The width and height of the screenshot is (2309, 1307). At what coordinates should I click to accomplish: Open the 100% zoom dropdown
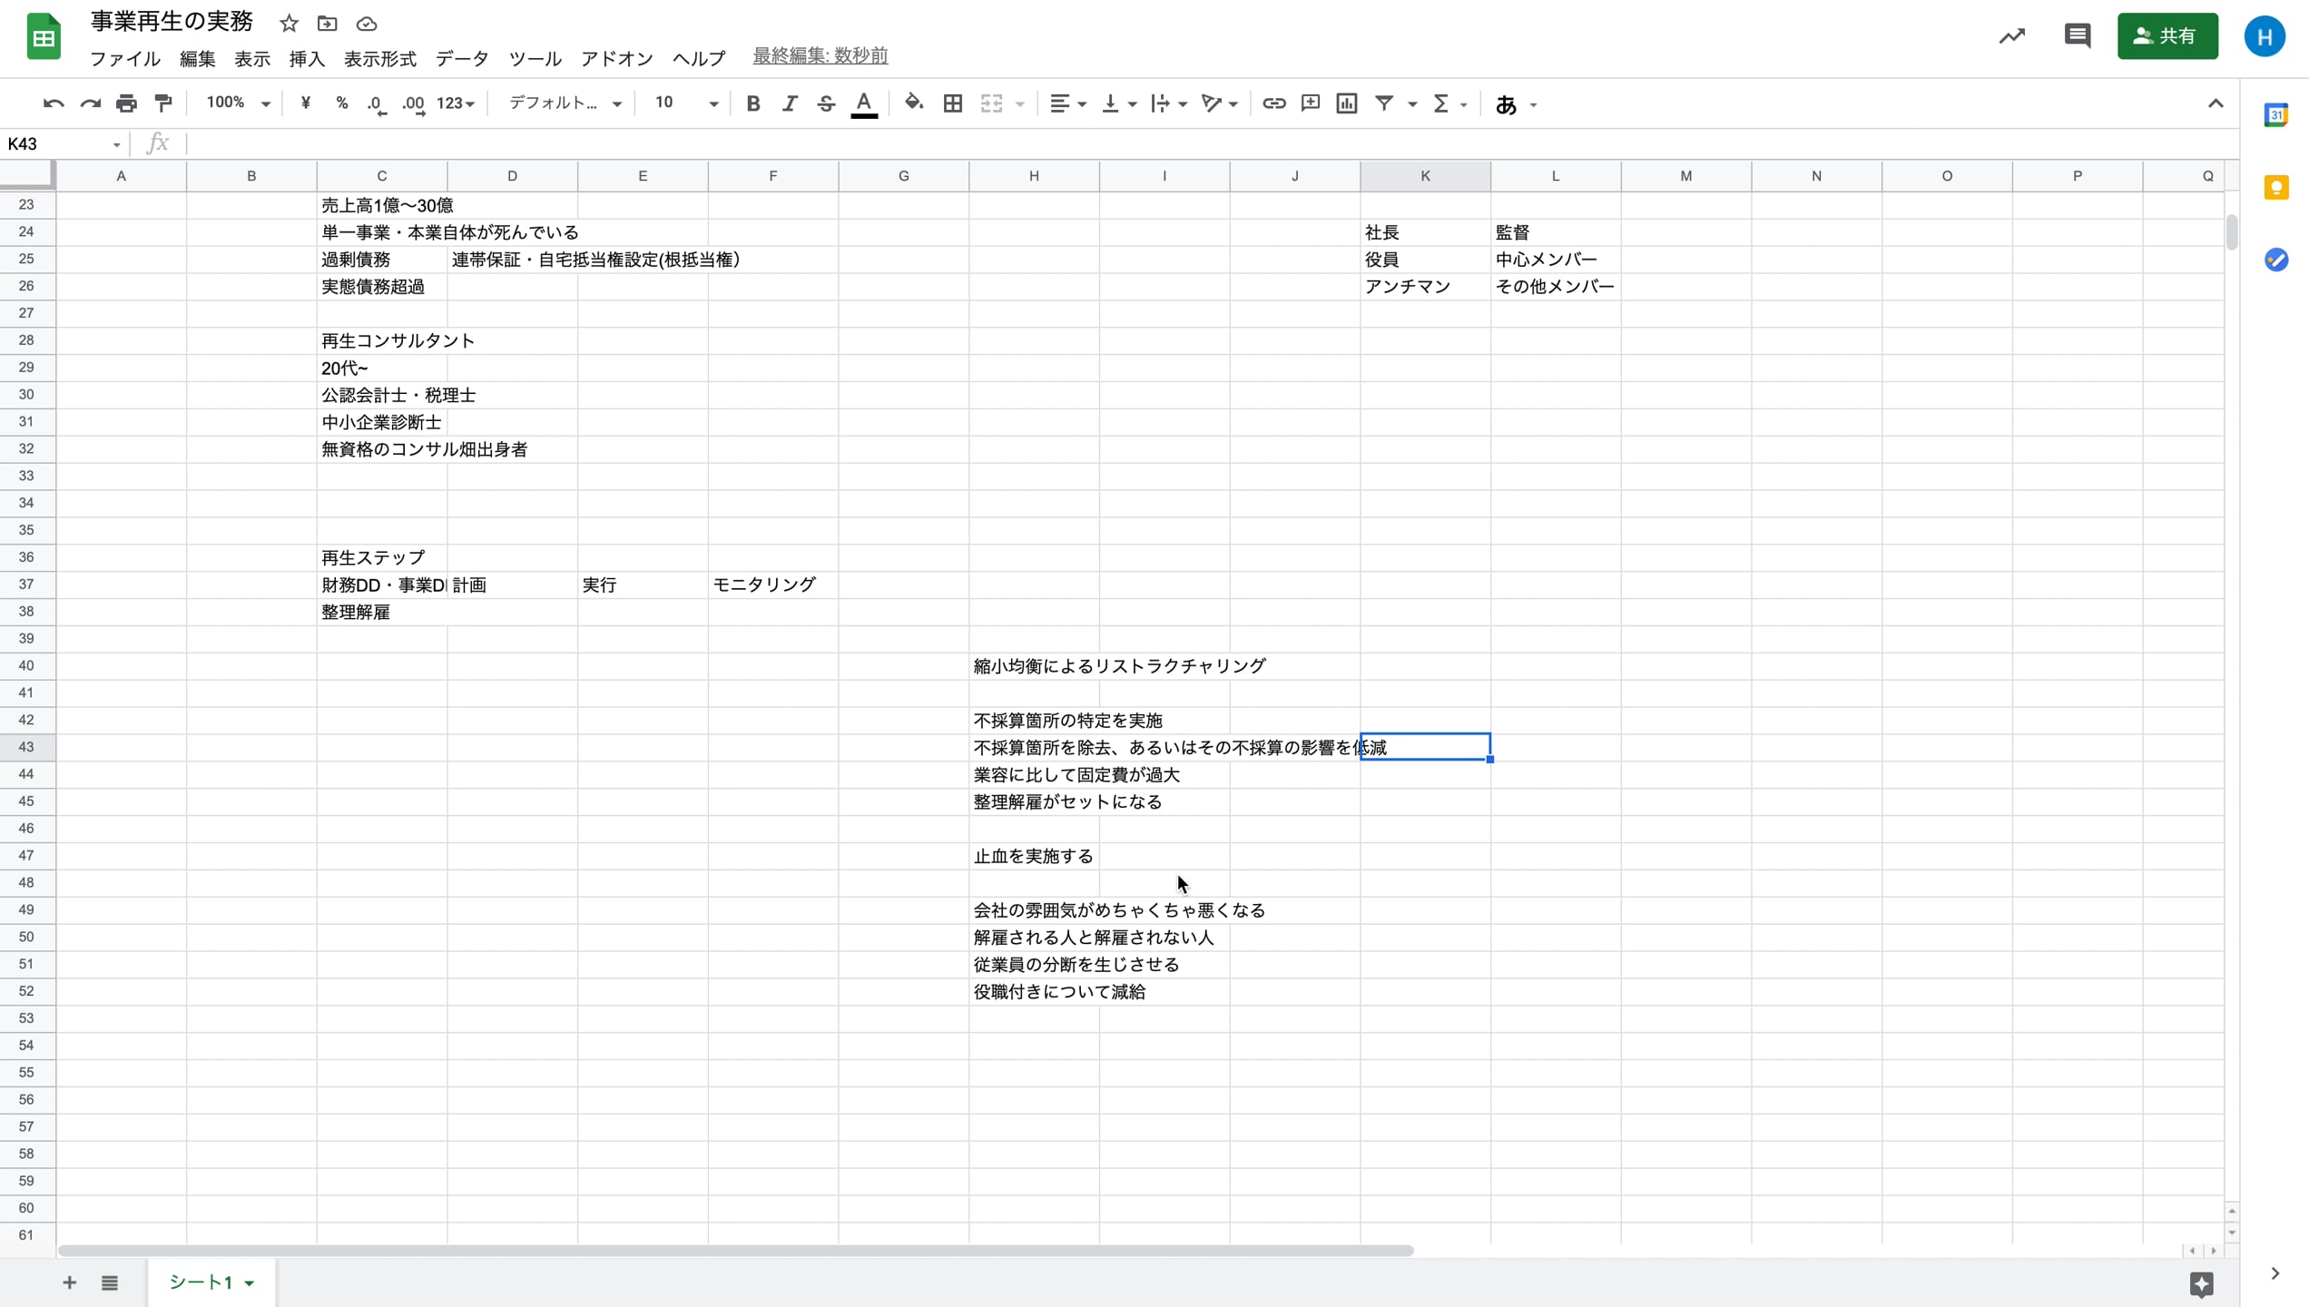pos(238,103)
